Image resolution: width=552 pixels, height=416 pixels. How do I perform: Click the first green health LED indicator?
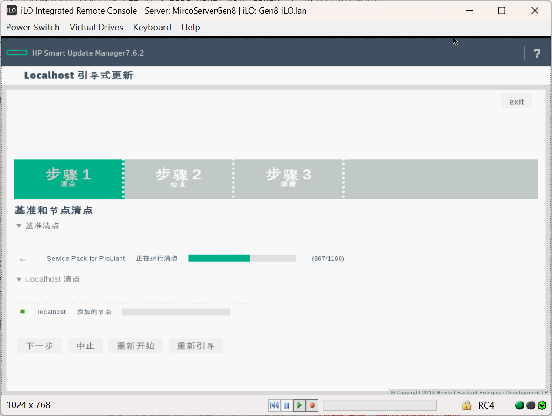coord(519,405)
